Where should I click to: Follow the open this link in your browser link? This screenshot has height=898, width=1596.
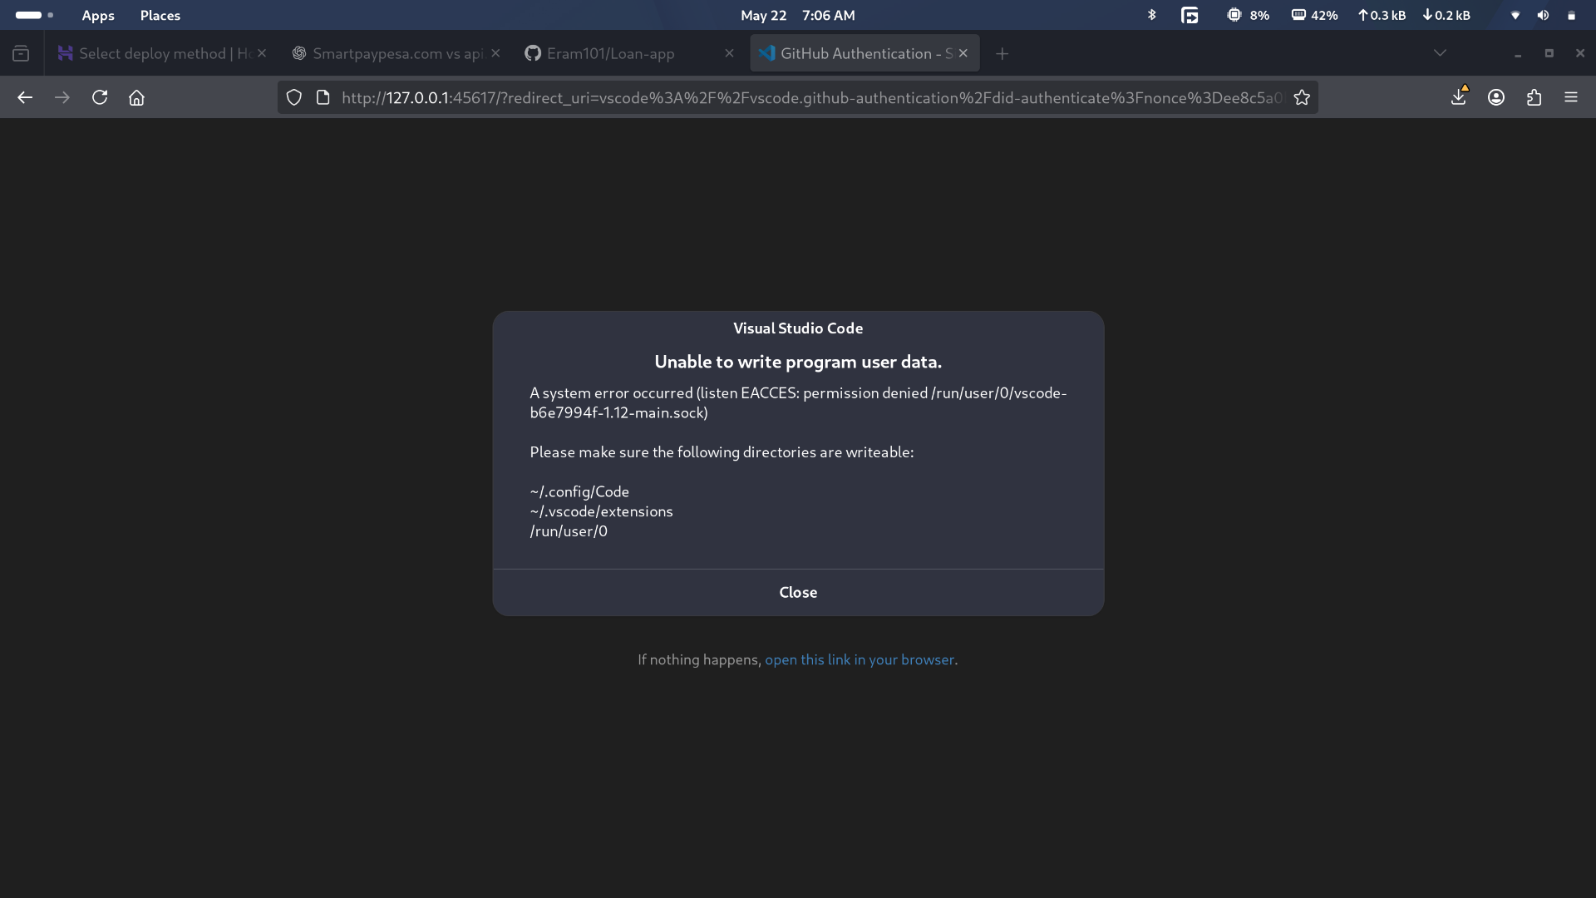tap(860, 659)
